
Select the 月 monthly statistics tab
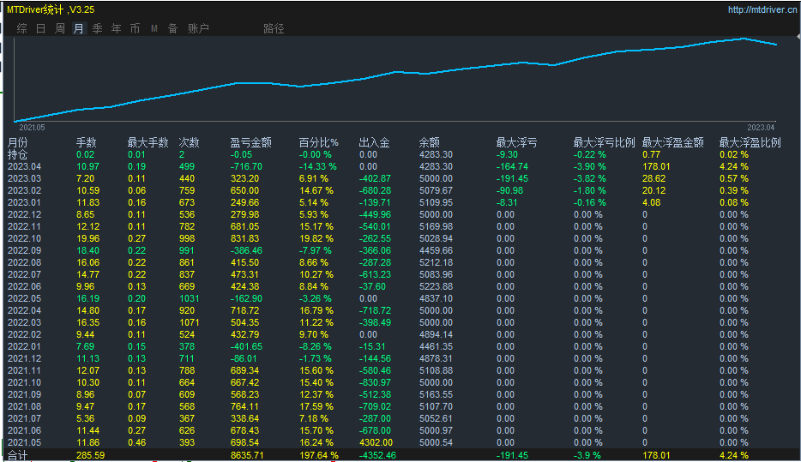pos(78,28)
